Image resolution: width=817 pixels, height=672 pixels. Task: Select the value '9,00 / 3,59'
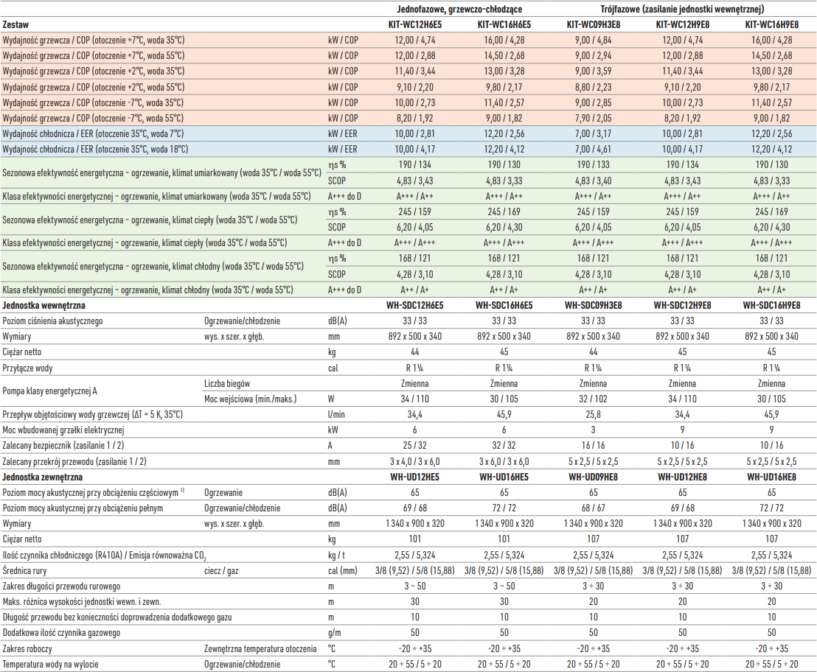[x=593, y=71]
